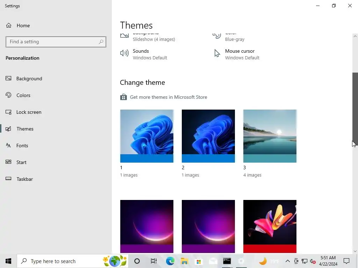Click the Themes brush icon in sidebar
The width and height of the screenshot is (358, 268).
8,129
